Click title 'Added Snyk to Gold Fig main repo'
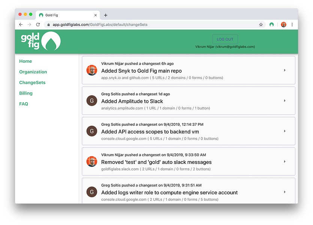 pyautogui.click(x=141, y=71)
